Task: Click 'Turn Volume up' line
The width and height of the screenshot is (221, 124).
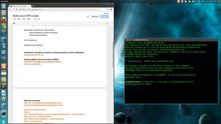Action: (x=30, y=40)
